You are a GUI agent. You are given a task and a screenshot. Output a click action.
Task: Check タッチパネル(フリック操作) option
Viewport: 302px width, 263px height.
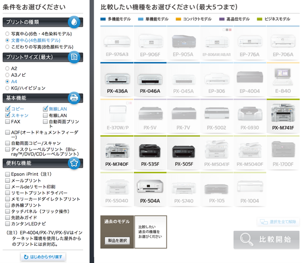[8, 211]
